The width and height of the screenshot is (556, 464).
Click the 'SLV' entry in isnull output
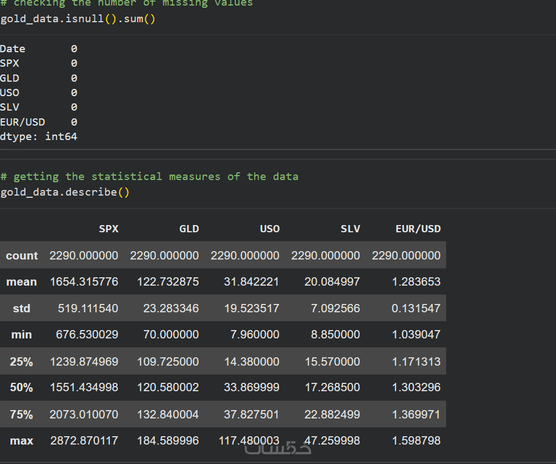(9, 107)
